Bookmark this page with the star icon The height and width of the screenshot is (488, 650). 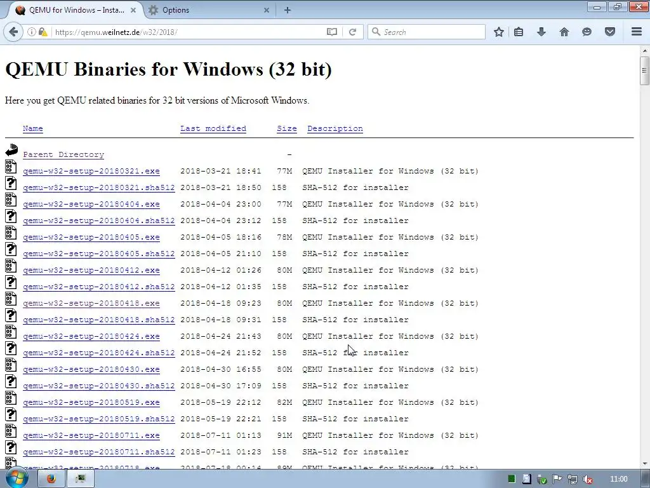499,32
